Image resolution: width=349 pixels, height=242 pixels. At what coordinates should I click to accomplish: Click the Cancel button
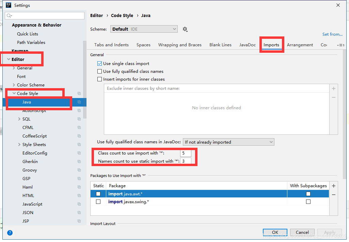click(x=302, y=232)
